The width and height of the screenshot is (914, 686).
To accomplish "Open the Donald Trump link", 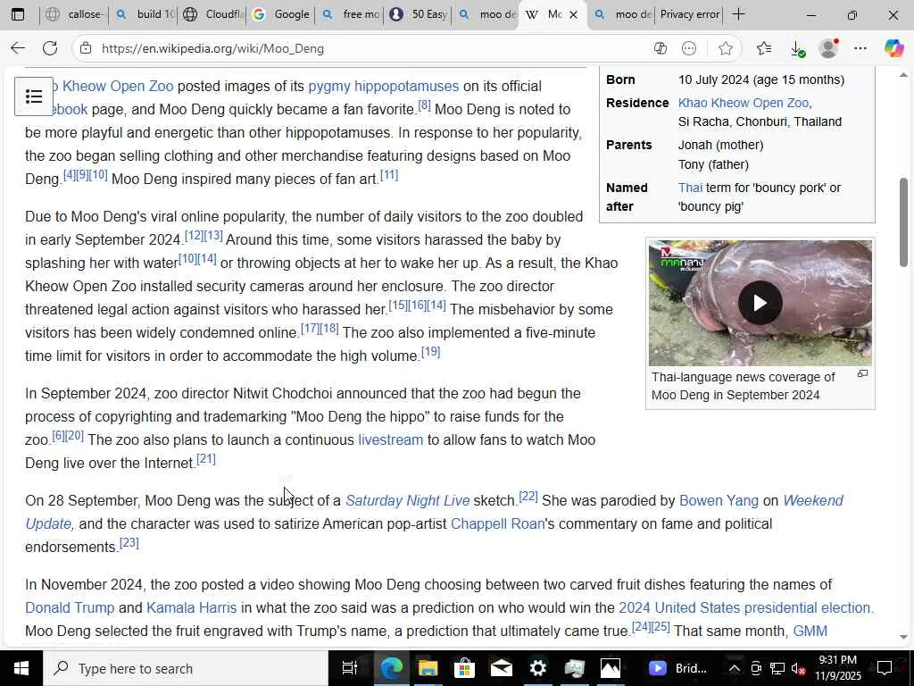I will [x=70, y=607].
